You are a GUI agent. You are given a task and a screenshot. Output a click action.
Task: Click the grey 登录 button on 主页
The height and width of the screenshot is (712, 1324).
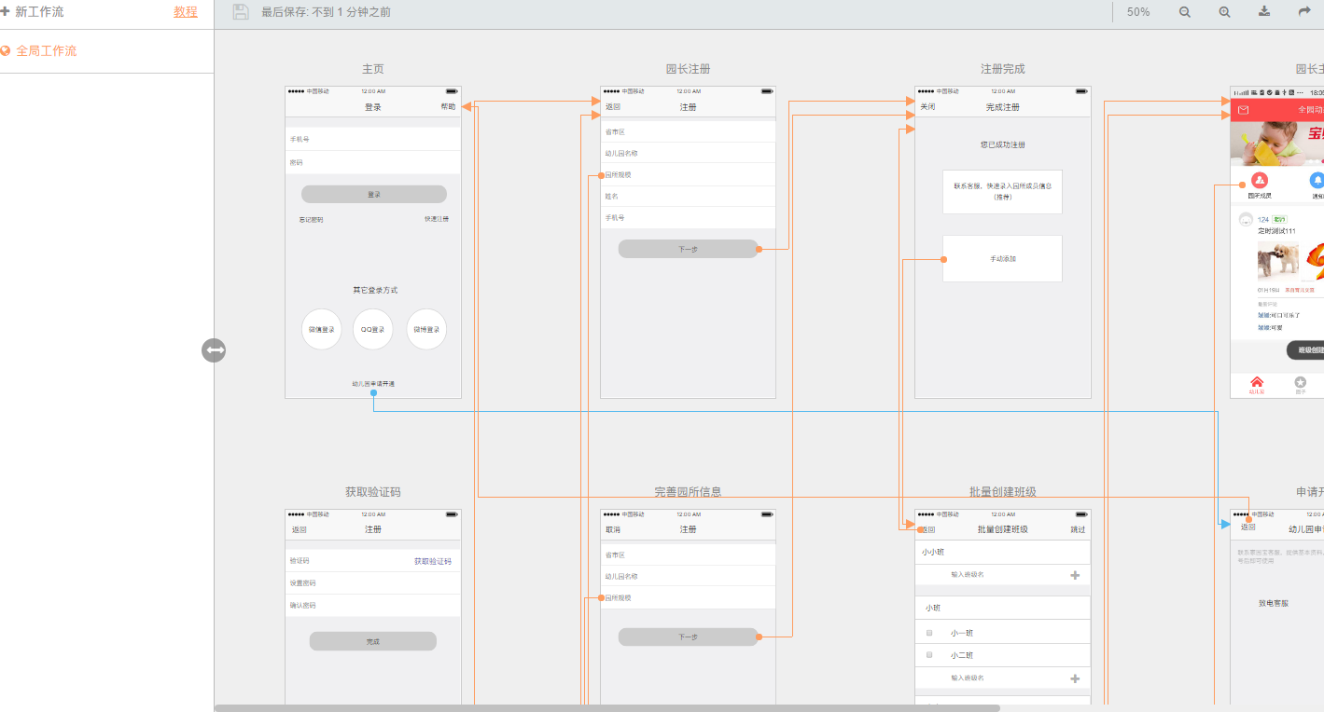373,194
